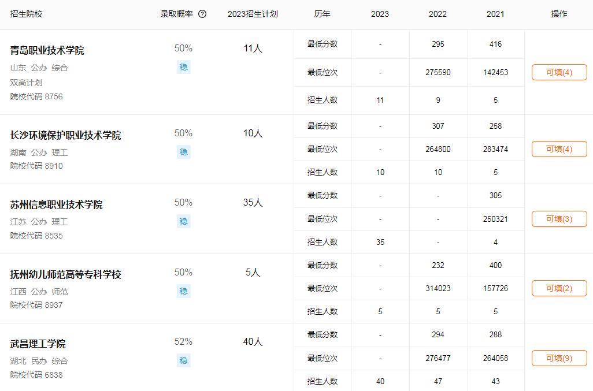Click the 湖北 民办 综合 info line
Viewport: 593px width, 391px height.
pyautogui.click(x=39, y=361)
